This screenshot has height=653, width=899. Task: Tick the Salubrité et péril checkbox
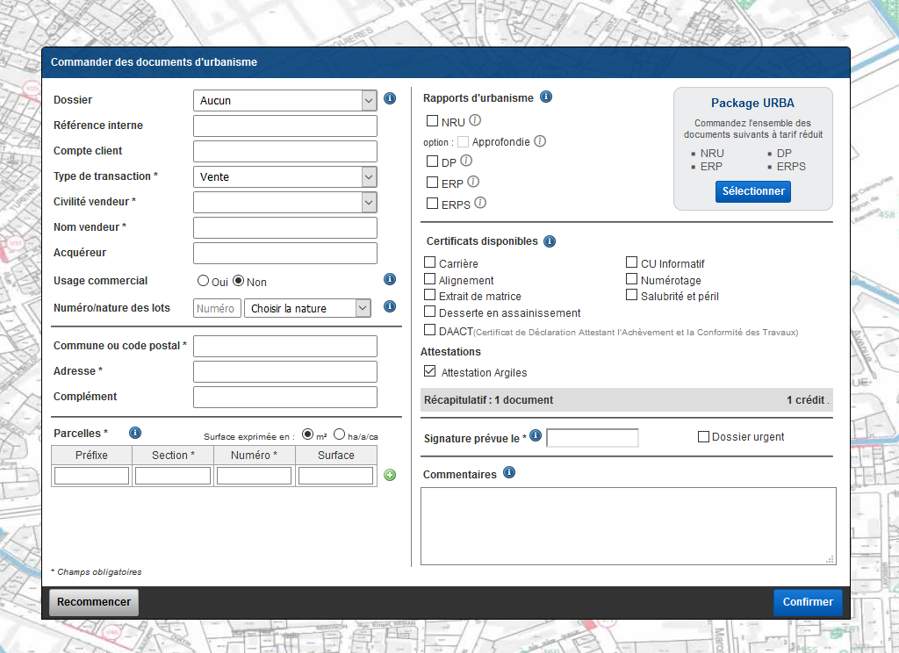click(631, 295)
